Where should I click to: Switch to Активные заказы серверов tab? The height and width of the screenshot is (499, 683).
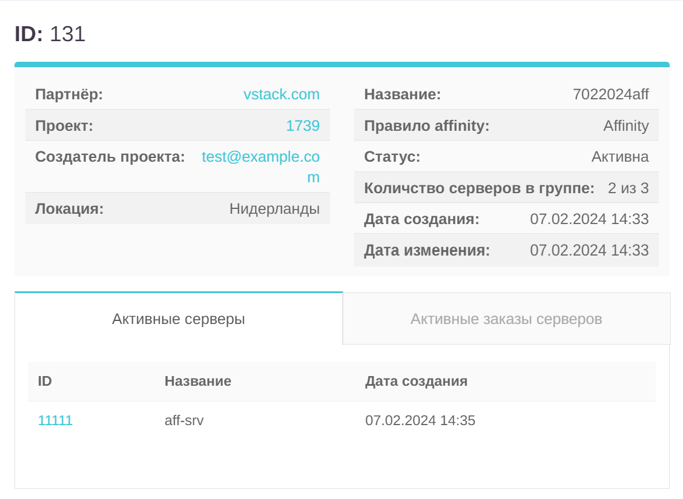506,319
